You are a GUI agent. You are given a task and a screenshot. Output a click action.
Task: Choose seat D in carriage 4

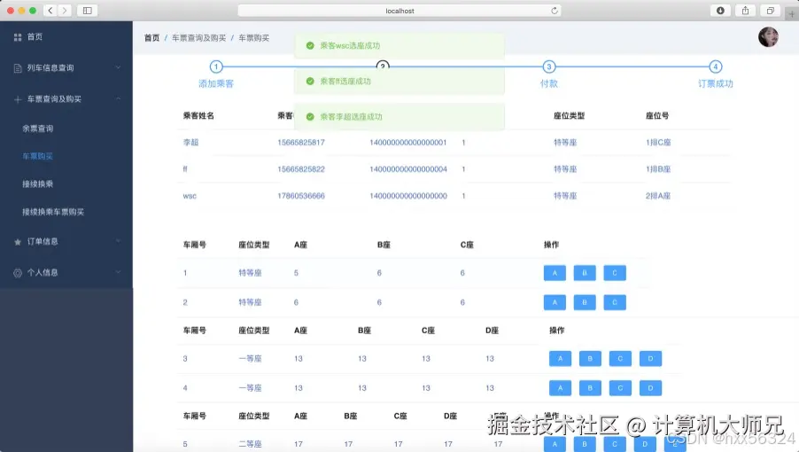pos(650,388)
